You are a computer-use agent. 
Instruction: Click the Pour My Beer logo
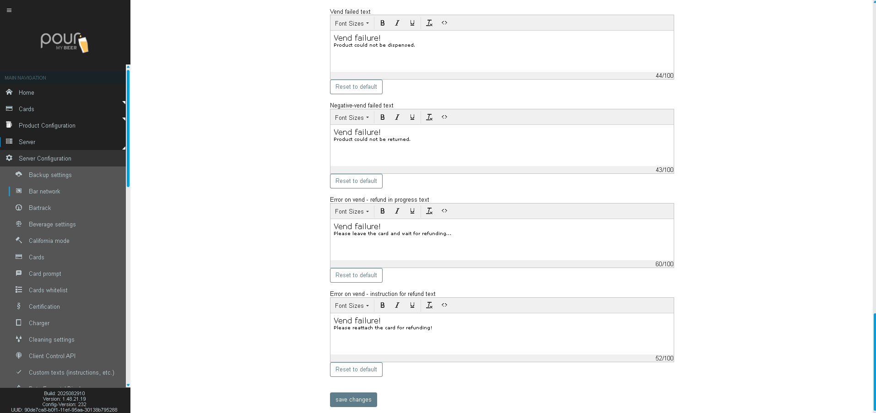pos(65,43)
